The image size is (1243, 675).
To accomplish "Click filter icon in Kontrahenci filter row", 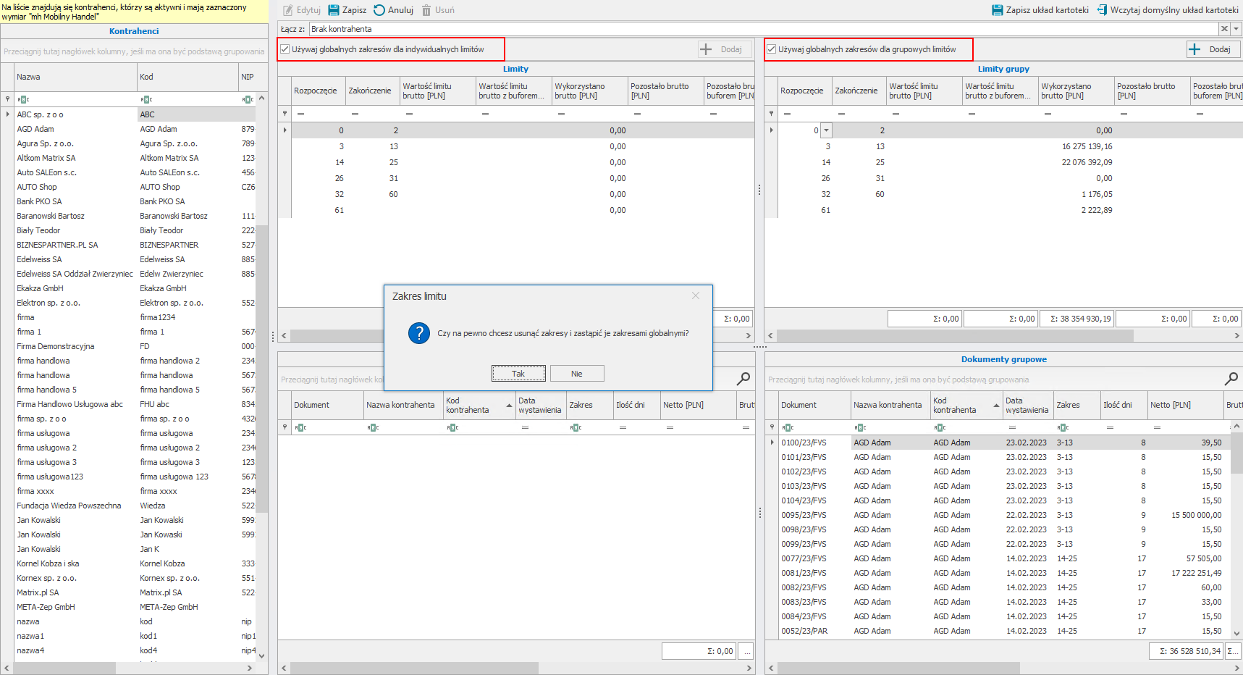I will 8,99.
